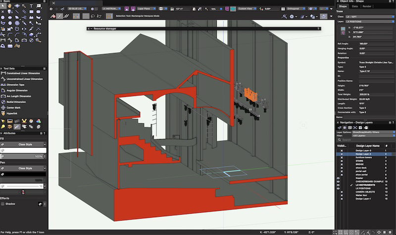Image resolution: width=396 pixels, height=235 pixels.
Task: Choose Unconstrained Linear Dimension tool
Action: pyautogui.click(x=23, y=79)
